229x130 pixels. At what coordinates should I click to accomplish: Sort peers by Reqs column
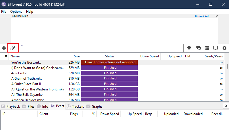coord(150,114)
